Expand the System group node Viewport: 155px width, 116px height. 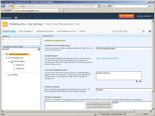pos(6,75)
